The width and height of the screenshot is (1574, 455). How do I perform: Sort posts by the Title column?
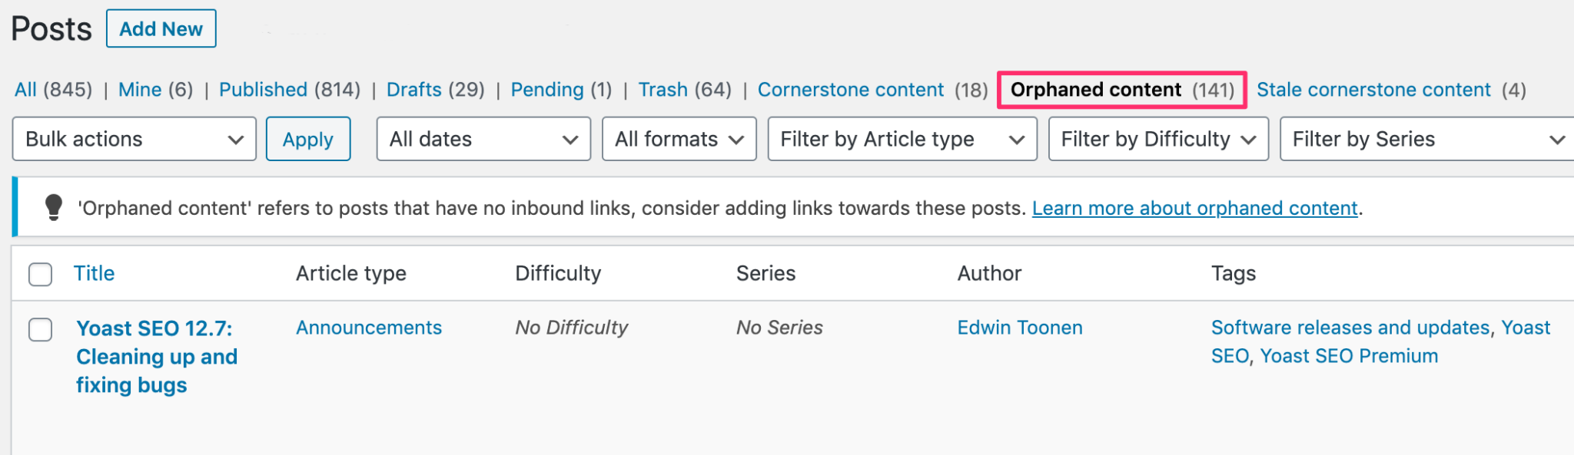tap(94, 273)
